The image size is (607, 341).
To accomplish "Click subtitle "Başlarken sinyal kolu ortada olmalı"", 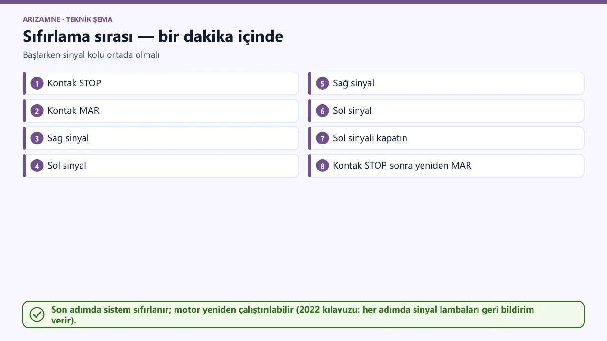I will coord(91,55).
